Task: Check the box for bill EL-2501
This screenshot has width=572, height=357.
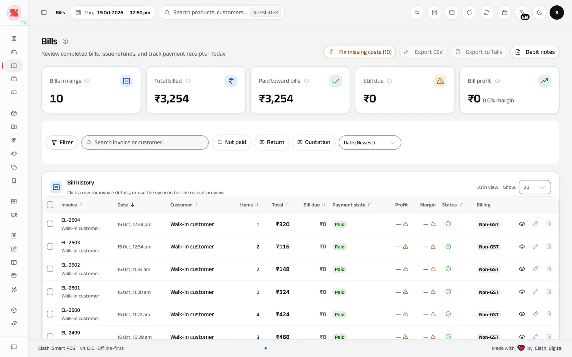Action: pyautogui.click(x=50, y=292)
